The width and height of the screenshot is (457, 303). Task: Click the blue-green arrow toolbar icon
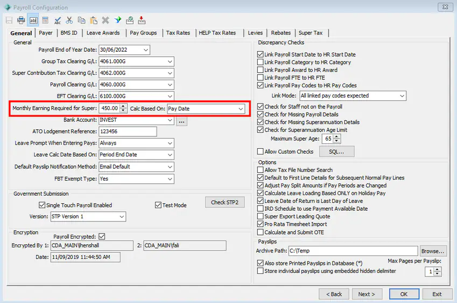tap(118, 20)
